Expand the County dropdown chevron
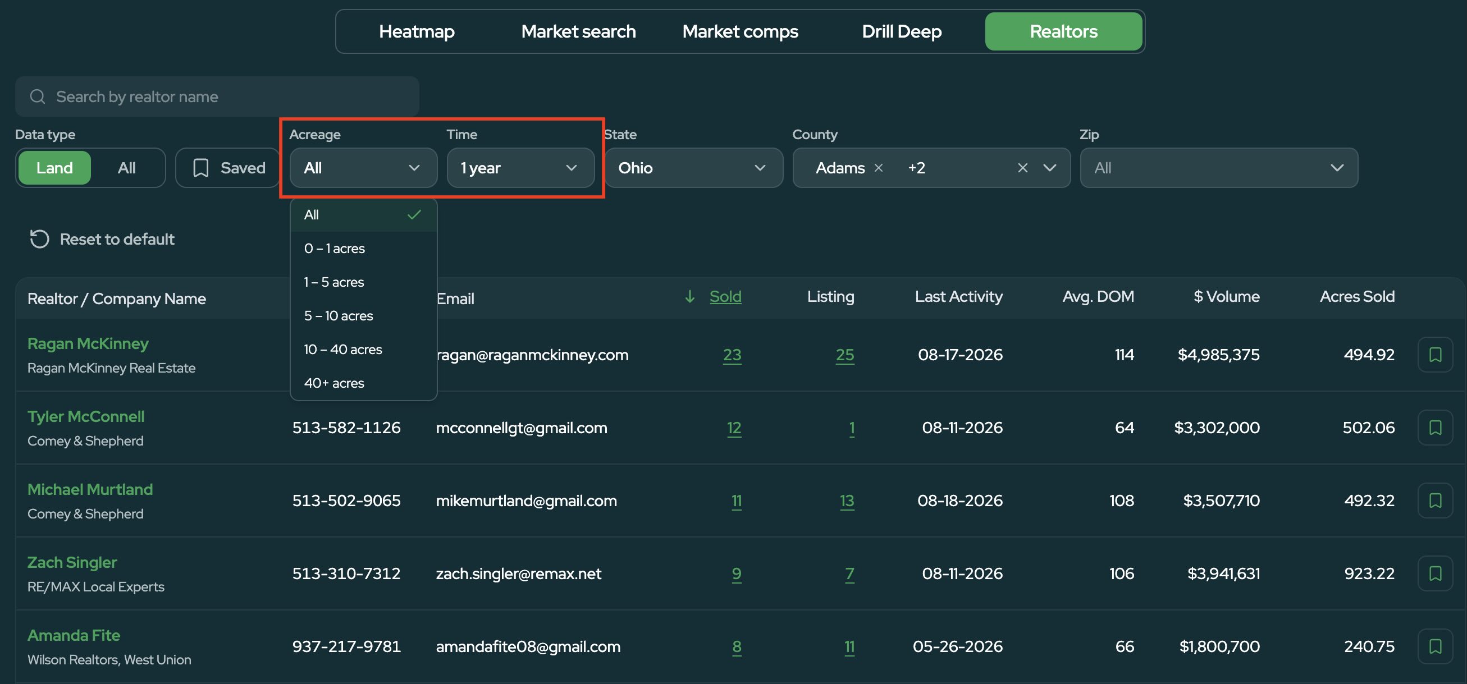 1049,168
